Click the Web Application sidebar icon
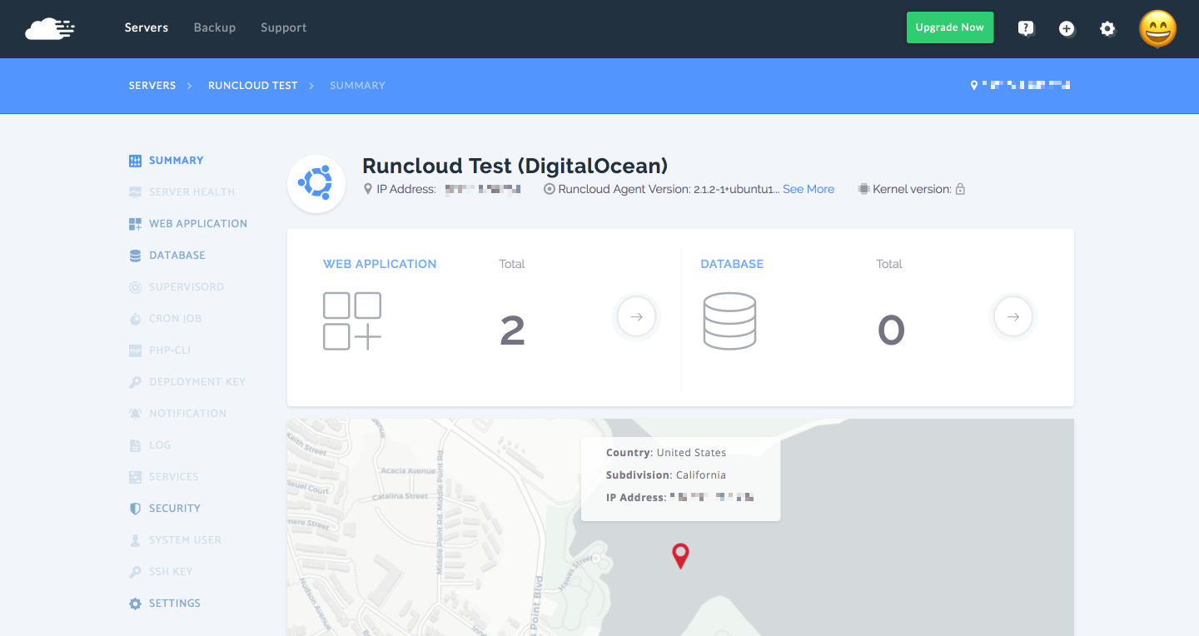This screenshot has height=636, width=1199. [x=135, y=224]
